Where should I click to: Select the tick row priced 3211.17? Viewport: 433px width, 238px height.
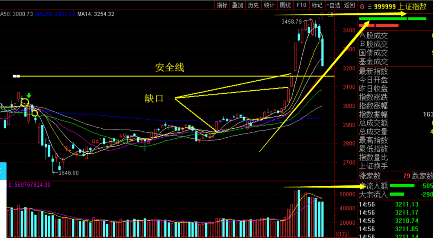(395, 213)
